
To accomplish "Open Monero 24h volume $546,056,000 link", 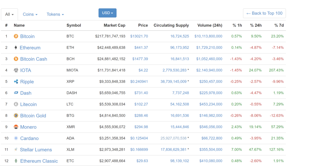I will point(209,127).
